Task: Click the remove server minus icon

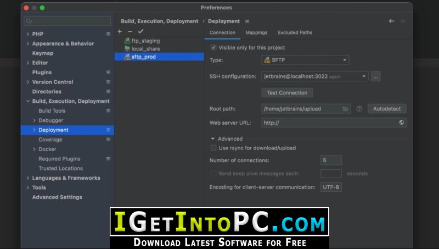Action: (x=130, y=31)
